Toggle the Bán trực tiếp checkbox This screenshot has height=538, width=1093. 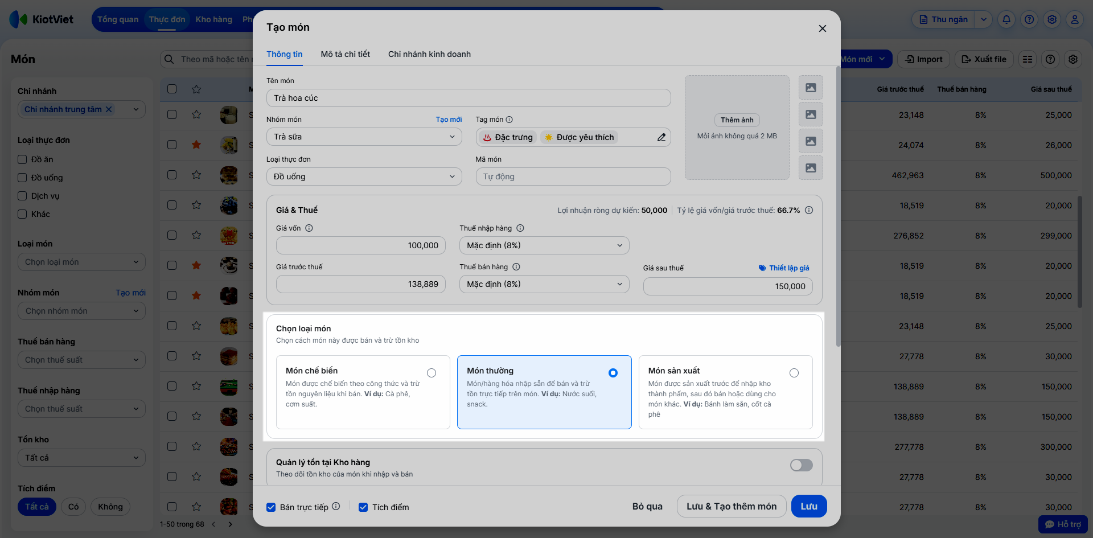pos(271,507)
